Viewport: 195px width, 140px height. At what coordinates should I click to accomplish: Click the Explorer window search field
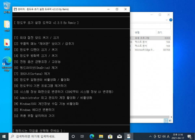[x=150, y=26]
